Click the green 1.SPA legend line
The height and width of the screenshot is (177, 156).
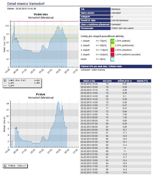[5, 83]
